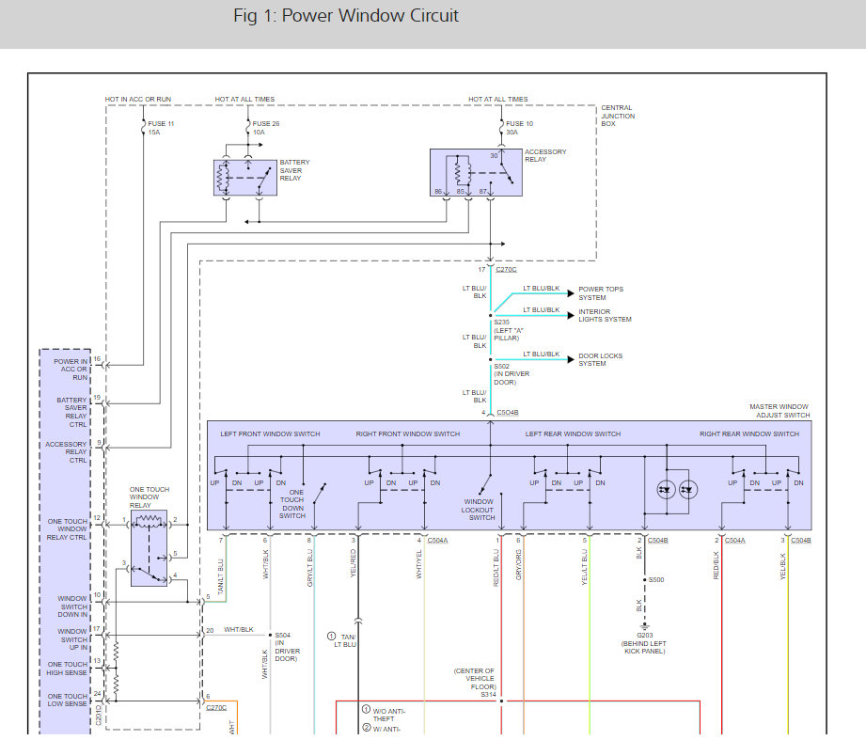Click the Left Front Window Switch heading
The height and width of the screenshot is (756, 866).
(270, 433)
